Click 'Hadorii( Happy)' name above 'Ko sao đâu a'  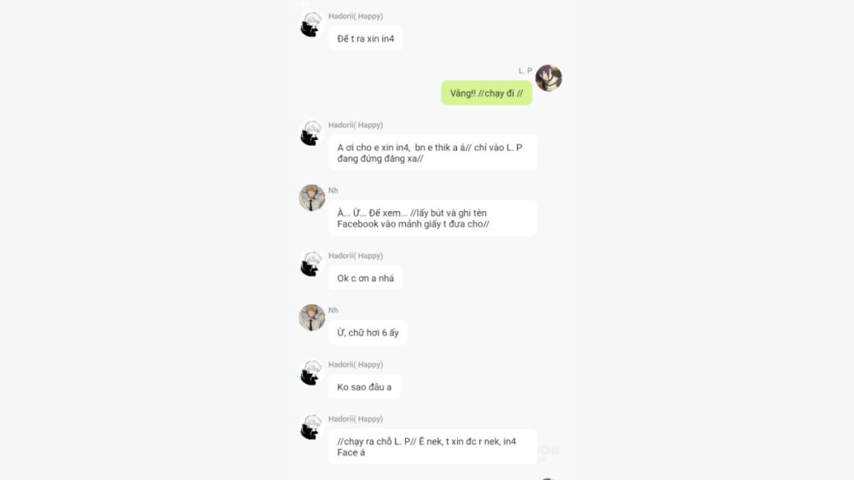click(355, 365)
